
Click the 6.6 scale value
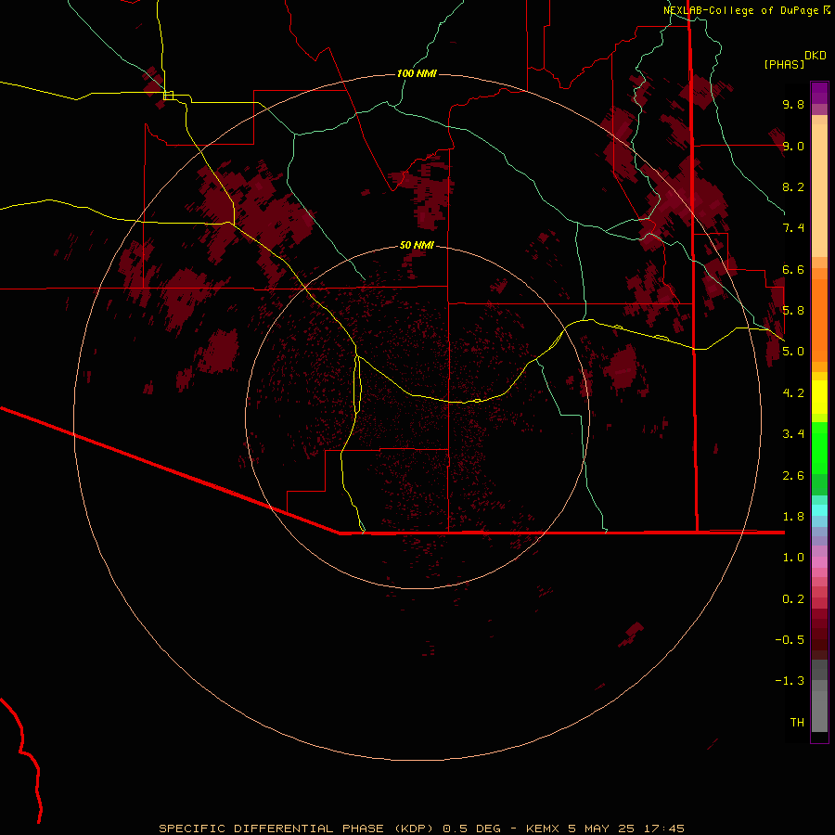point(793,269)
